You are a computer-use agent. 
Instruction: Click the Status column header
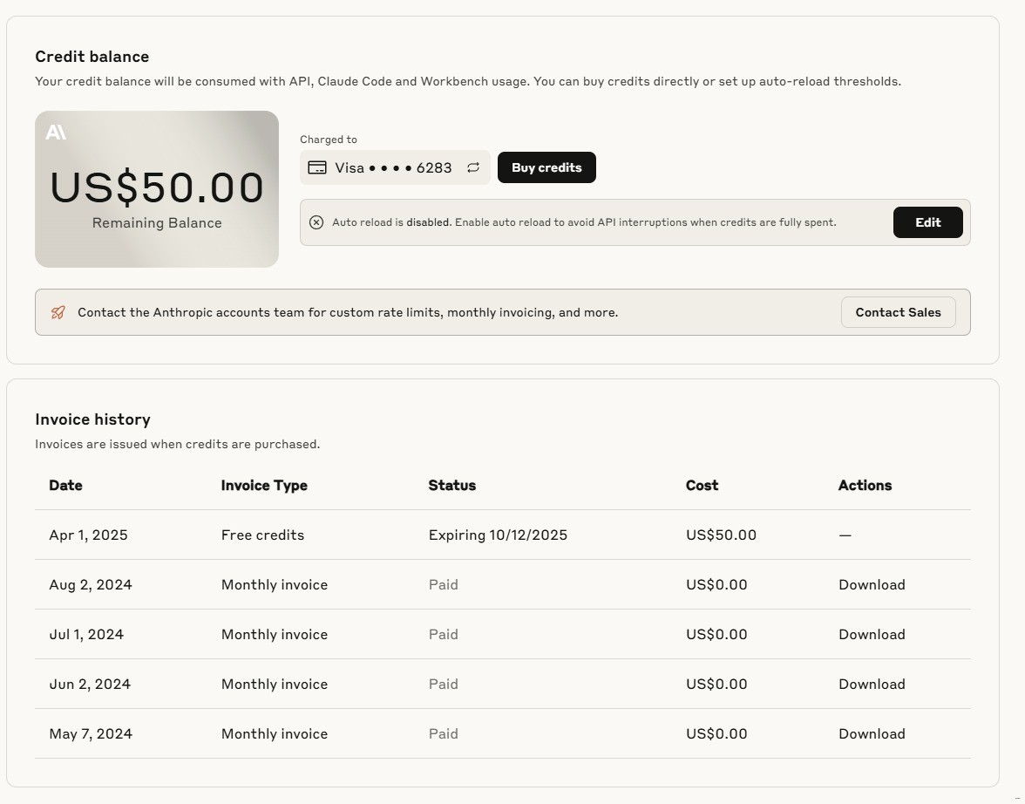(x=451, y=485)
